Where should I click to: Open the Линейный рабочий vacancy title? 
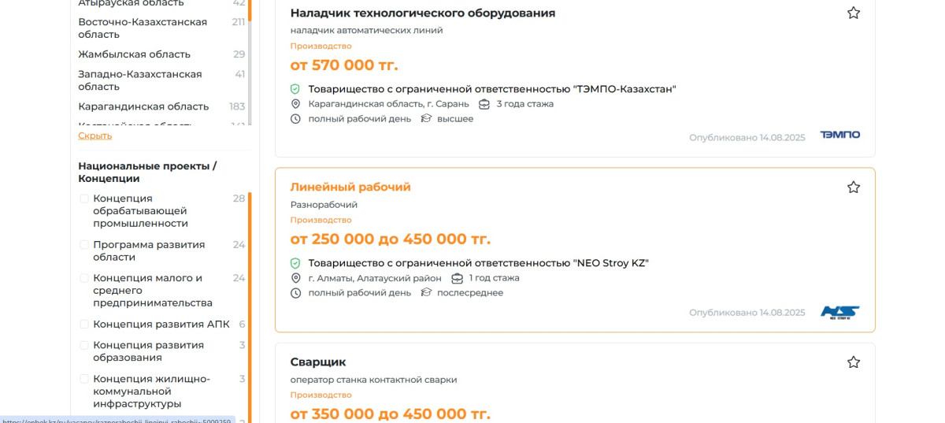(350, 187)
